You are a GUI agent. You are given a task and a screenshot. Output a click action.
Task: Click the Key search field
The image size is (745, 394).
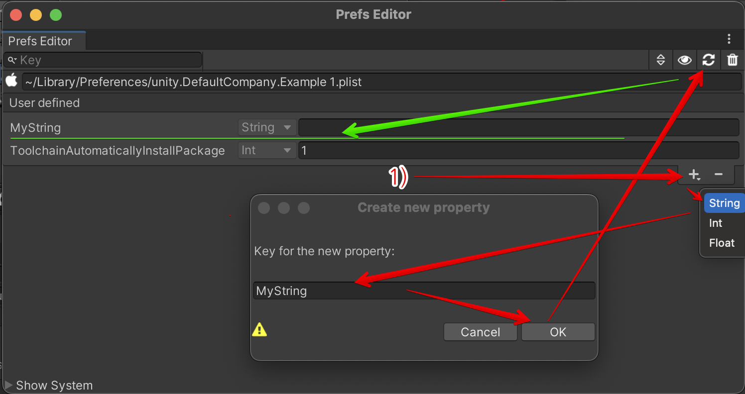107,60
